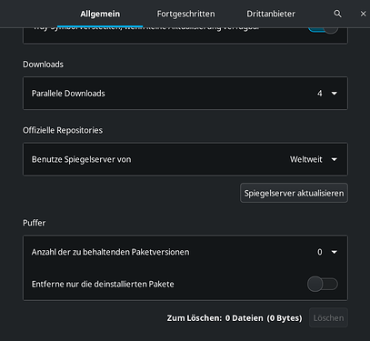Click the Anzahl der zu behaltenden Paketversionen label
This screenshot has height=341, width=370.
point(110,252)
